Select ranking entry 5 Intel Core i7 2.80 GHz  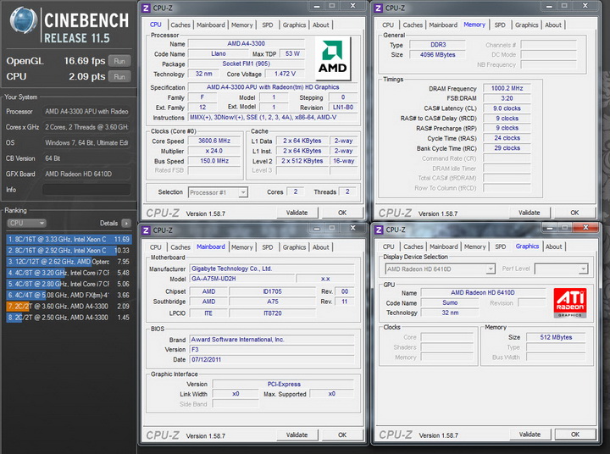point(69,284)
